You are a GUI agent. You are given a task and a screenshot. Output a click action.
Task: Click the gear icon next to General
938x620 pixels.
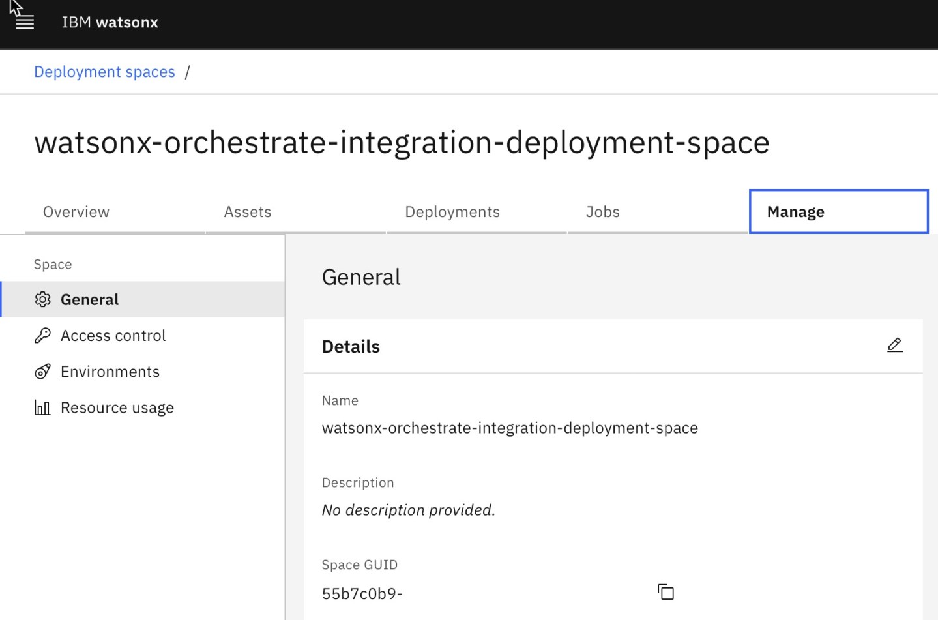42,299
